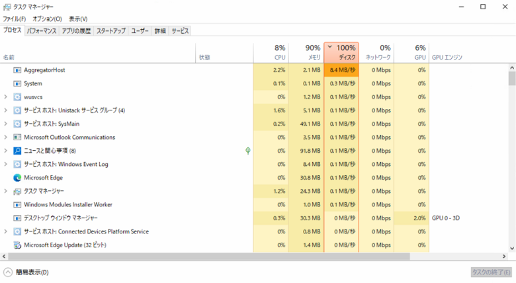
Task: Click the 2.0% GPU value
Action: pyautogui.click(x=419, y=218)
